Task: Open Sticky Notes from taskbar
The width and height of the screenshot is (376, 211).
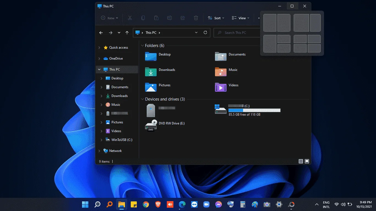Action: 134,204
